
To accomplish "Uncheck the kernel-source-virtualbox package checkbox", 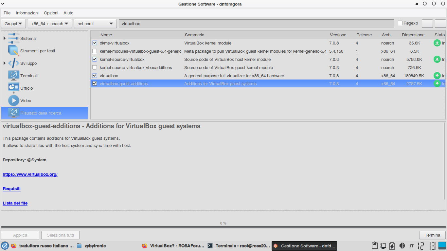I will [95, 59].
